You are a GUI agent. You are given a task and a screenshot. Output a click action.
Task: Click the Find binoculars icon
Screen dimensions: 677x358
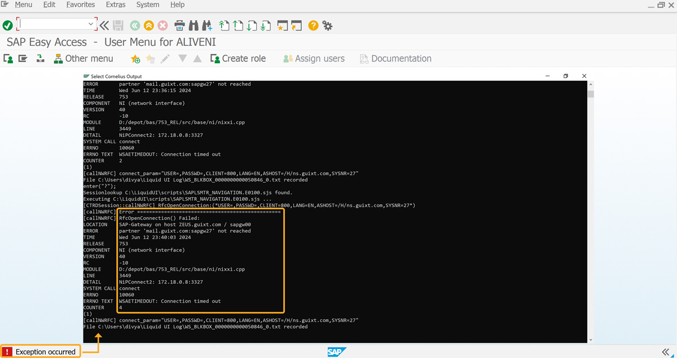pos(194,25)
